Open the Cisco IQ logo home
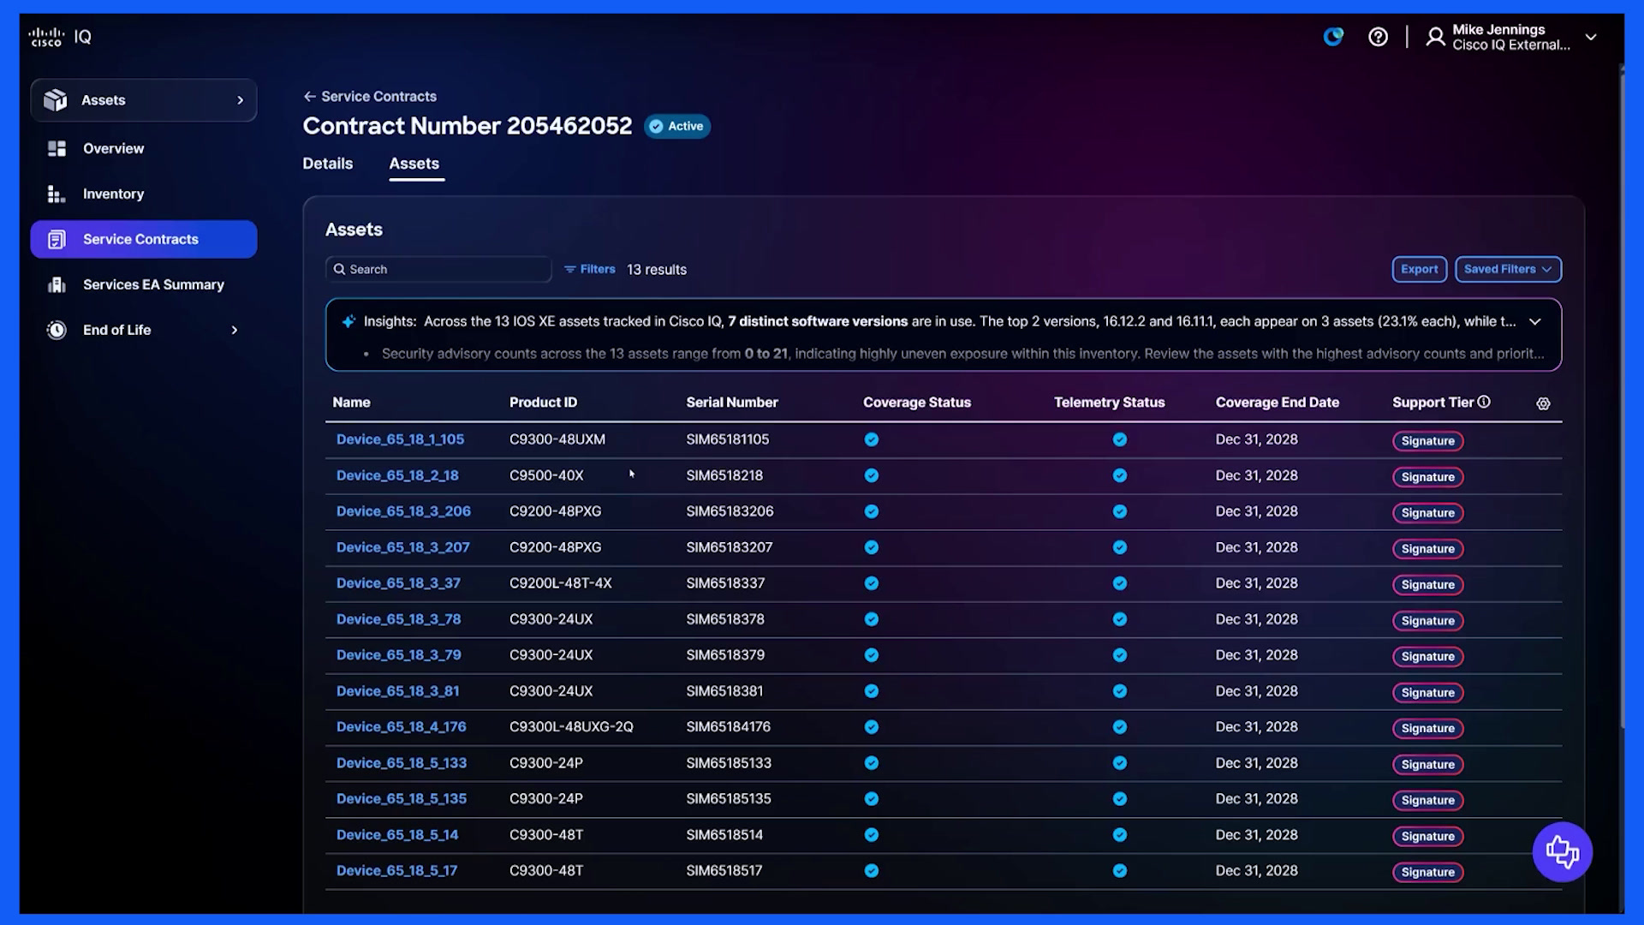Image resolution: width=1644 pixels, height=925 pixels. coord(60,37)
